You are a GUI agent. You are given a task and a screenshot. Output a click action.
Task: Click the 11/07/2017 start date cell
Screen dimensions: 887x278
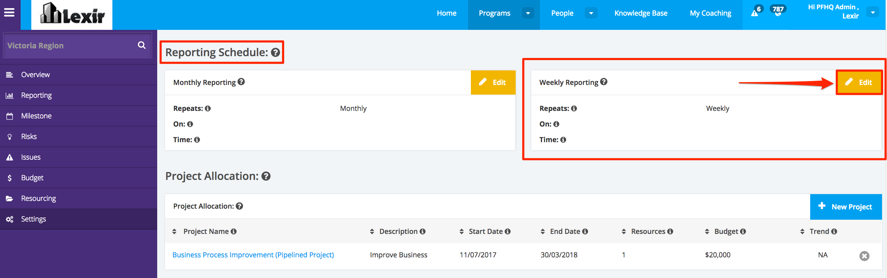tap(478, 255)
